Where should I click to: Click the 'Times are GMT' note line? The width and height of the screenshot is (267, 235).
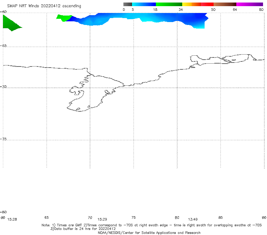(x=152, y=225)
